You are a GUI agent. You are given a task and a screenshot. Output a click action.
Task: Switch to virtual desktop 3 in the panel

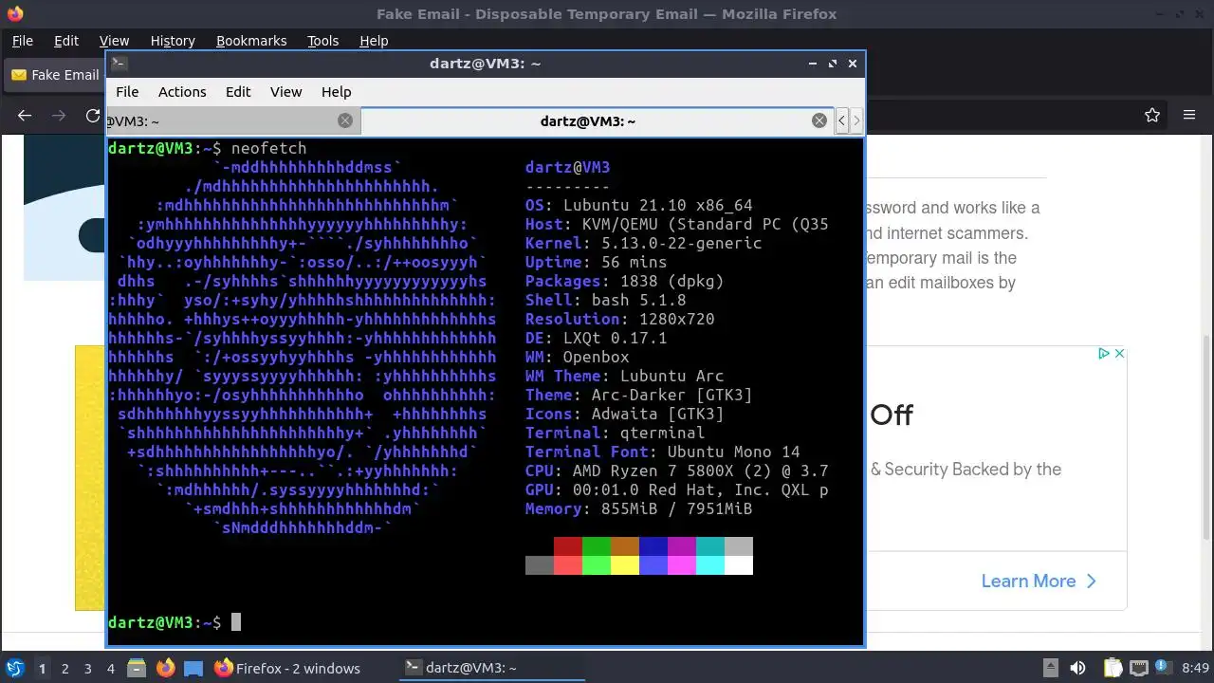[87, 668]
